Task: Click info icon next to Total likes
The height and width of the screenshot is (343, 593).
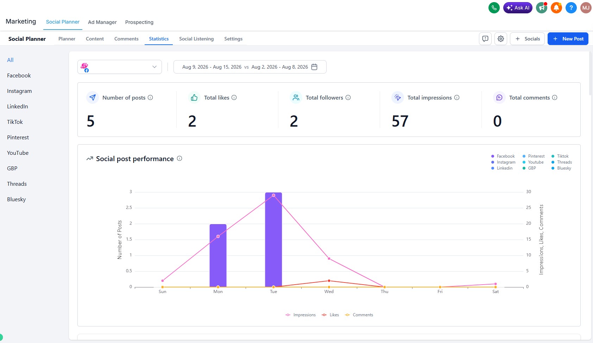Action: 234,97
